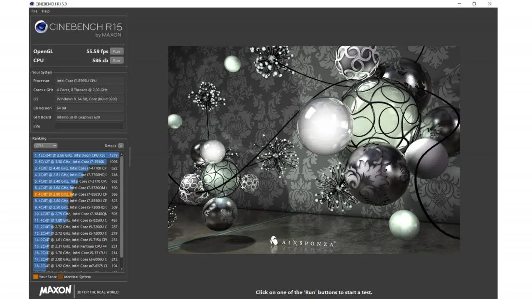Viewport: 532px width, 299px height.
Task: Select rank 11 Core i5-8250U entry
Action: (x=76, y=220)
